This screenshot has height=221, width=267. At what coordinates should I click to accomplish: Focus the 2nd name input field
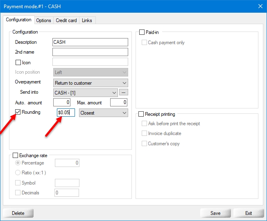pos(90,52)
